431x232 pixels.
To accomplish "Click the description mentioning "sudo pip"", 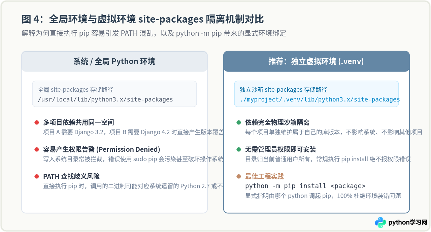I will [x=133, y=159].
